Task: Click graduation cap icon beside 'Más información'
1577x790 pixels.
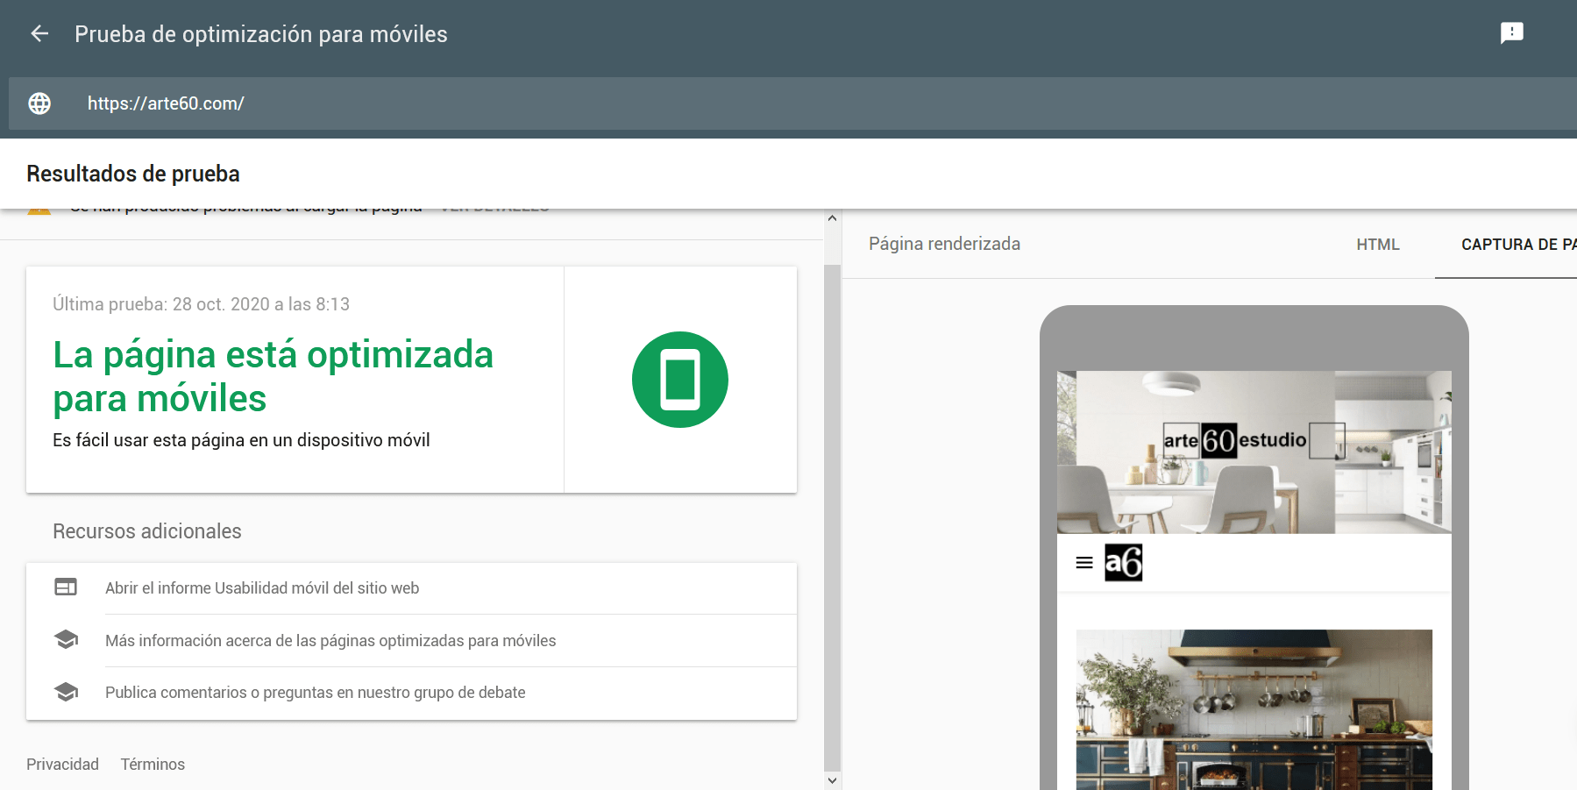Action: click(x=66, y=640)
